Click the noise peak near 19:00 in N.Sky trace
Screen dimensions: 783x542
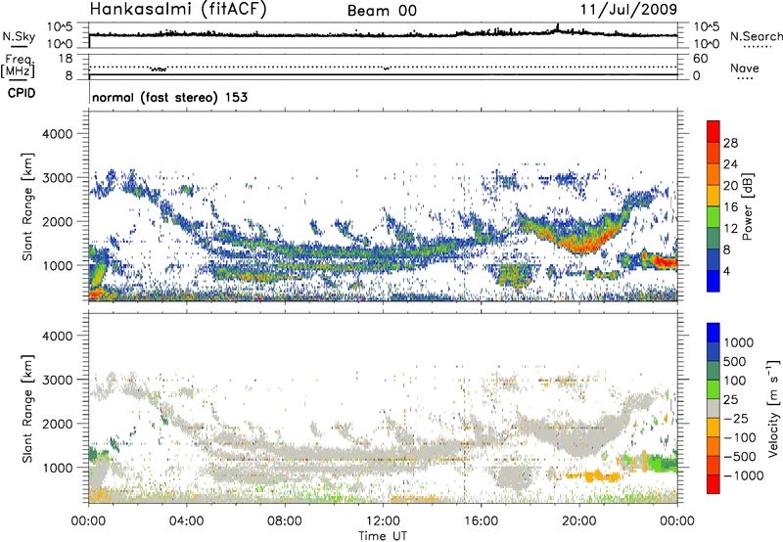[x=558, y=28]
